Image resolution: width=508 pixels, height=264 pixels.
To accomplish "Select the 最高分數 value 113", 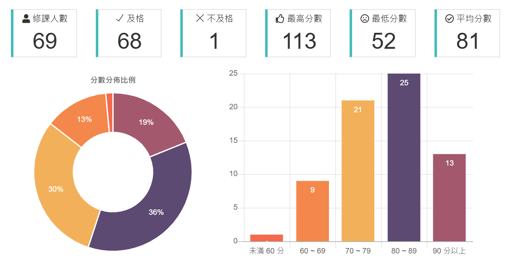I will 299,41.
